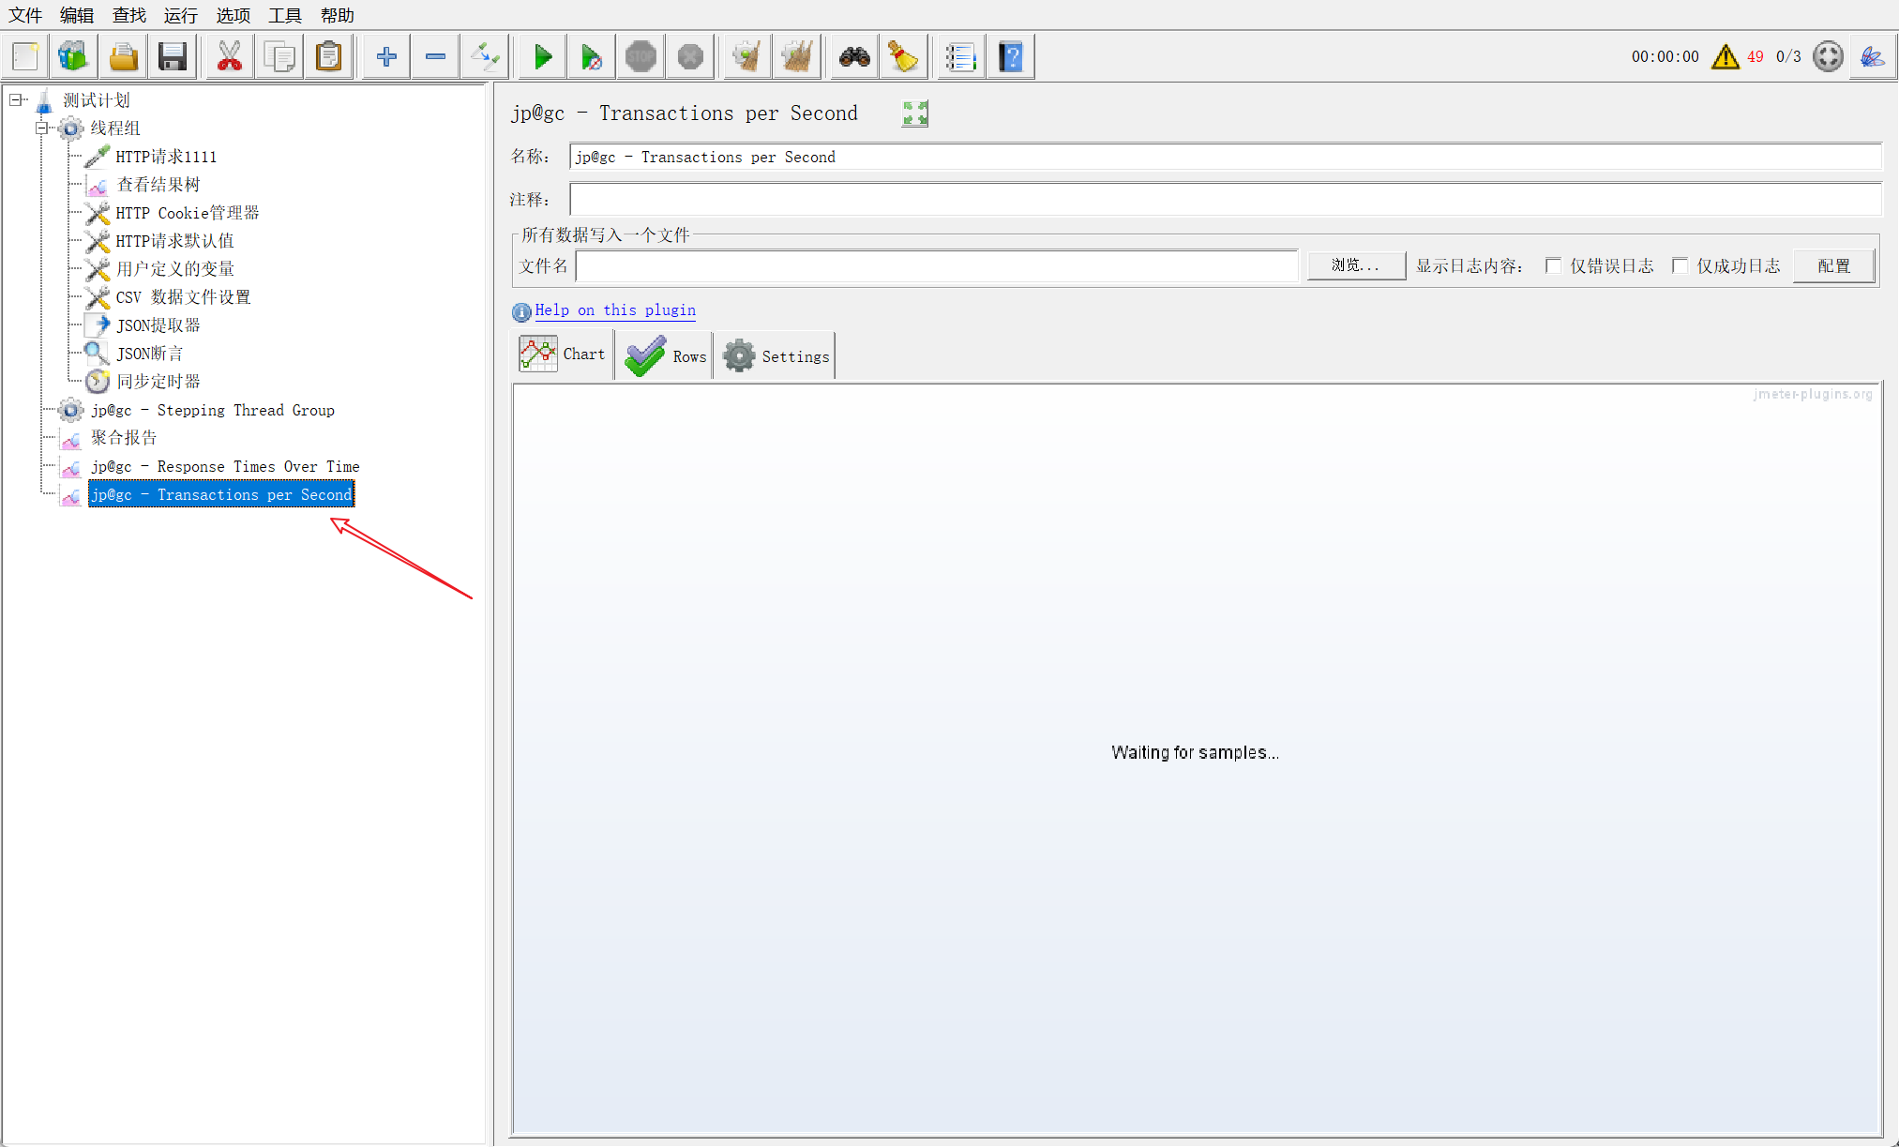Image resolution: width=1899 pixels, height=1147 pixels.
Task: Click the 配置 configure button
Action: [1834, 265]
